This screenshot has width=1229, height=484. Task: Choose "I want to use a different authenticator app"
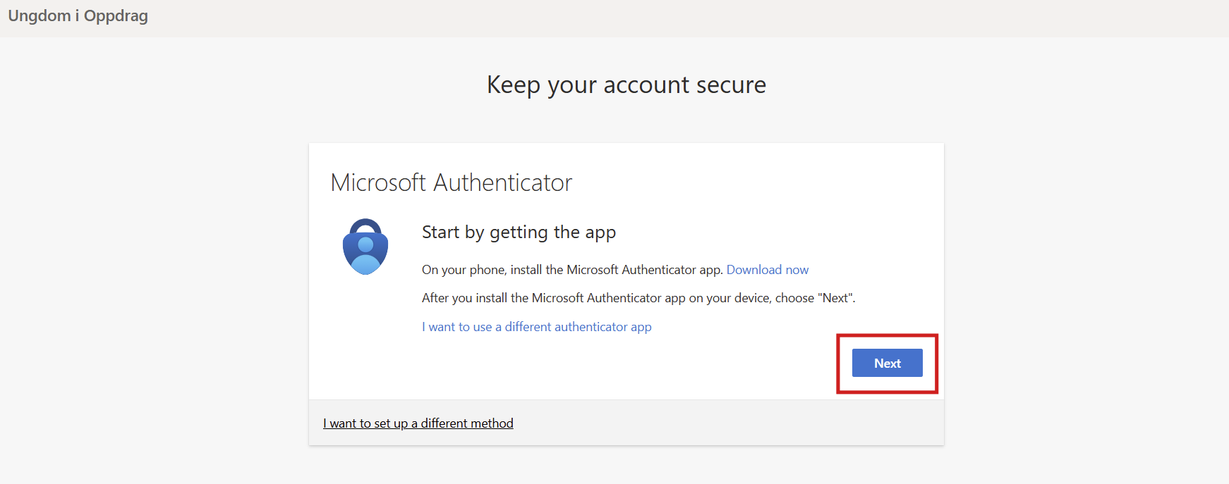536,327
